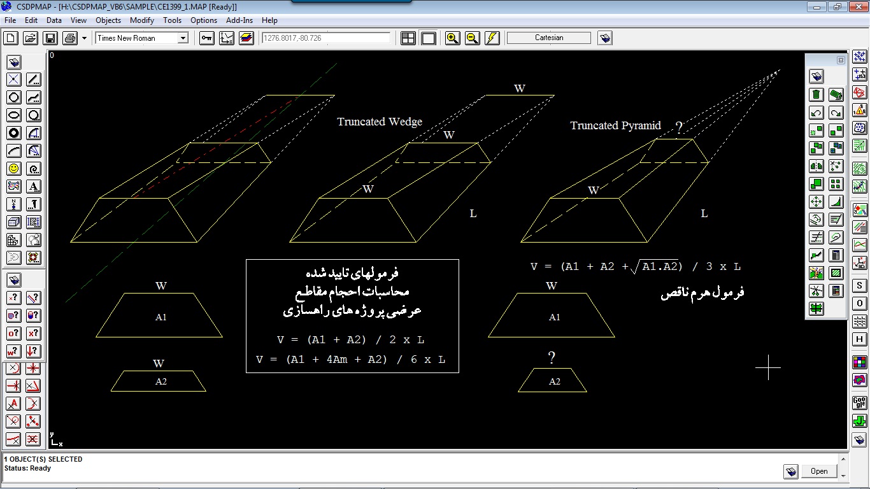Open the Times New Roman font dropdown
The image size is (870, 489).
pos(183,38)
